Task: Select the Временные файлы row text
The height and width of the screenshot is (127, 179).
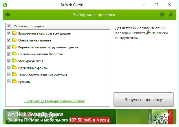Action: (x=33, y=68)
